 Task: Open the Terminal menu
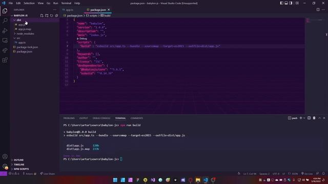click(x=66, y=3)
